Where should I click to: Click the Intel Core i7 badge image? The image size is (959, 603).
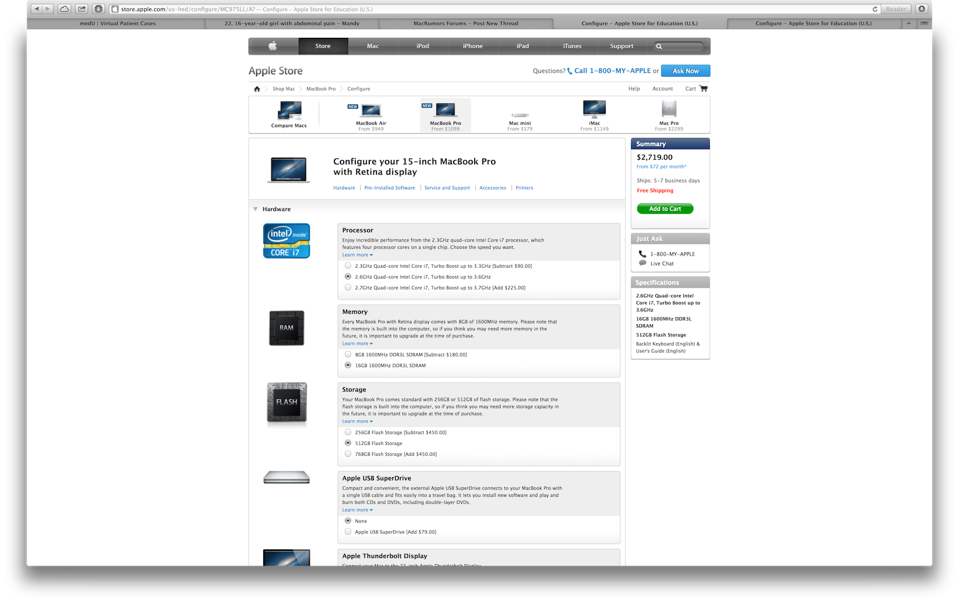pyautogui.click(x=286, y=241)
